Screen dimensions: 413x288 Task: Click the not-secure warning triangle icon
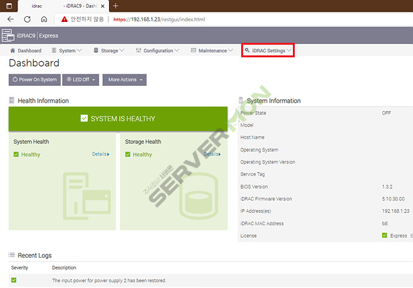click(x=65, y=19)
